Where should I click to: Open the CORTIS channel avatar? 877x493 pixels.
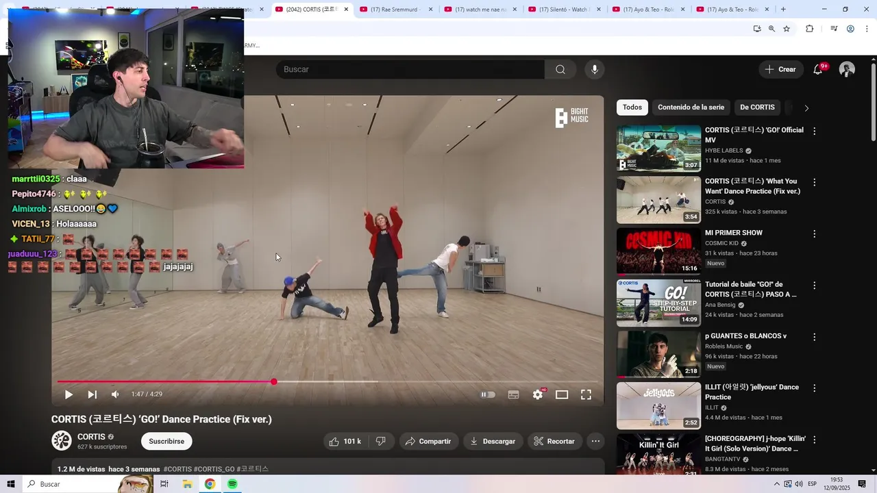pos(62,441)
